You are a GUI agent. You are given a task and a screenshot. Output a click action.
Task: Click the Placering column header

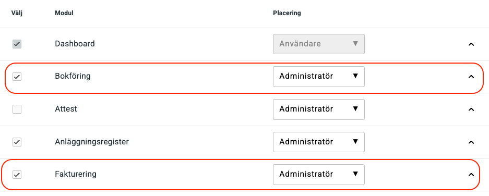287,13
